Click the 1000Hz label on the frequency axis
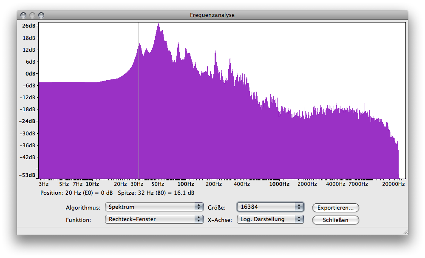The width and height of the screenshot is (425, 258). [279, 184]
